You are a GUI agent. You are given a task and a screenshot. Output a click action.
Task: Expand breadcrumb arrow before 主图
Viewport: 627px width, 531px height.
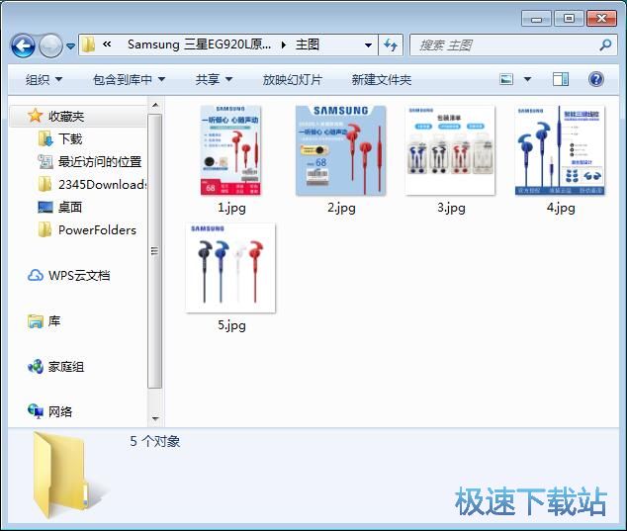pyautogui.click(x=284, y=44)
